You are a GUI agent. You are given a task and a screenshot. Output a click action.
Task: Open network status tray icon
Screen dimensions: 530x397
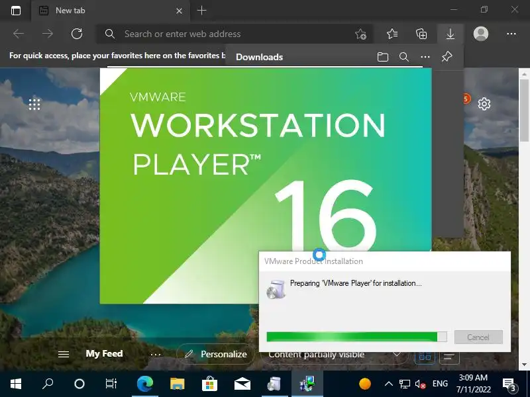(404, 384)
